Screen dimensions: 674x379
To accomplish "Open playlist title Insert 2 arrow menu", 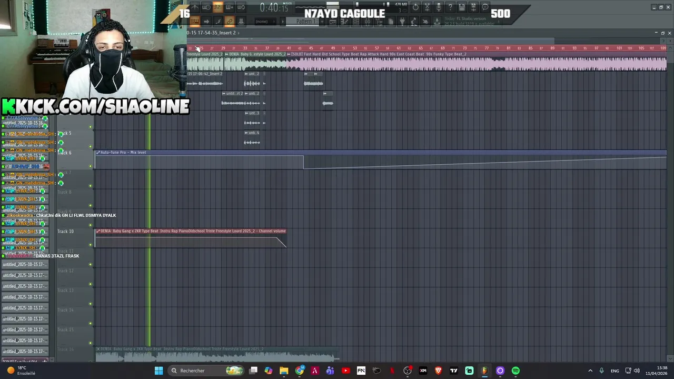I will click(239, 33).
